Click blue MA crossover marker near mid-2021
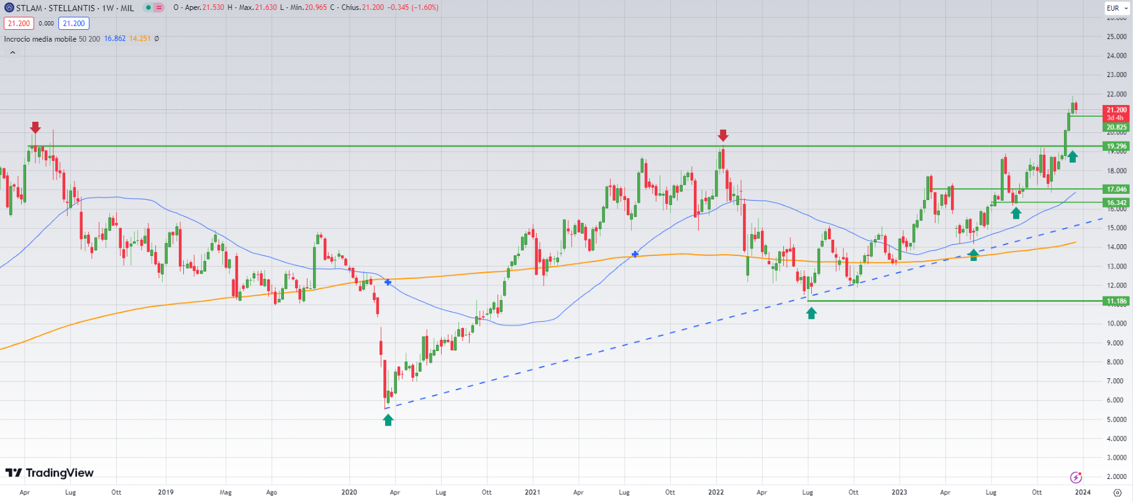The width and height of the screenshot is (1133, 502). click(635, 254)
